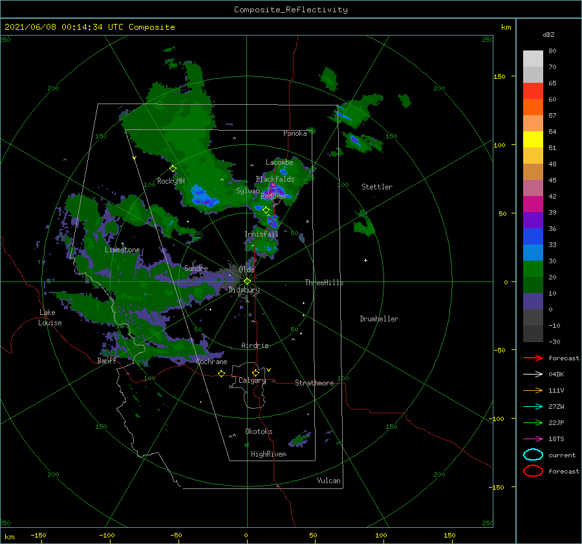Click the Calgary city label
582x544 pixels.
point(252,380)
